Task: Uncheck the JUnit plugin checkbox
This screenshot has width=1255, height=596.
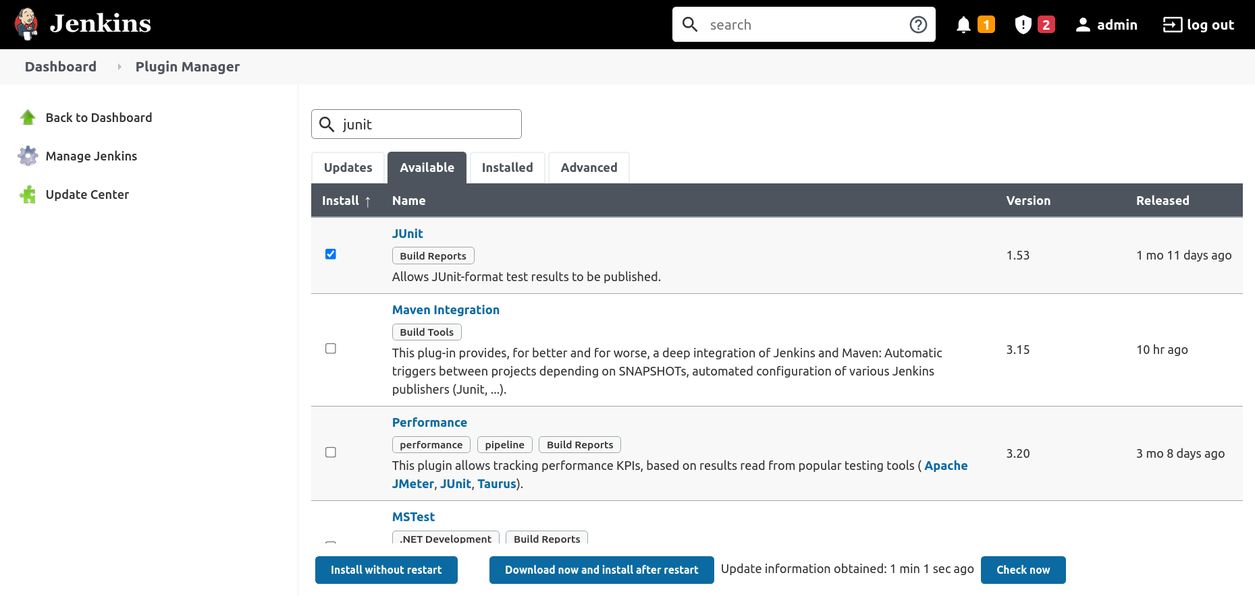Action: point(331,254)
